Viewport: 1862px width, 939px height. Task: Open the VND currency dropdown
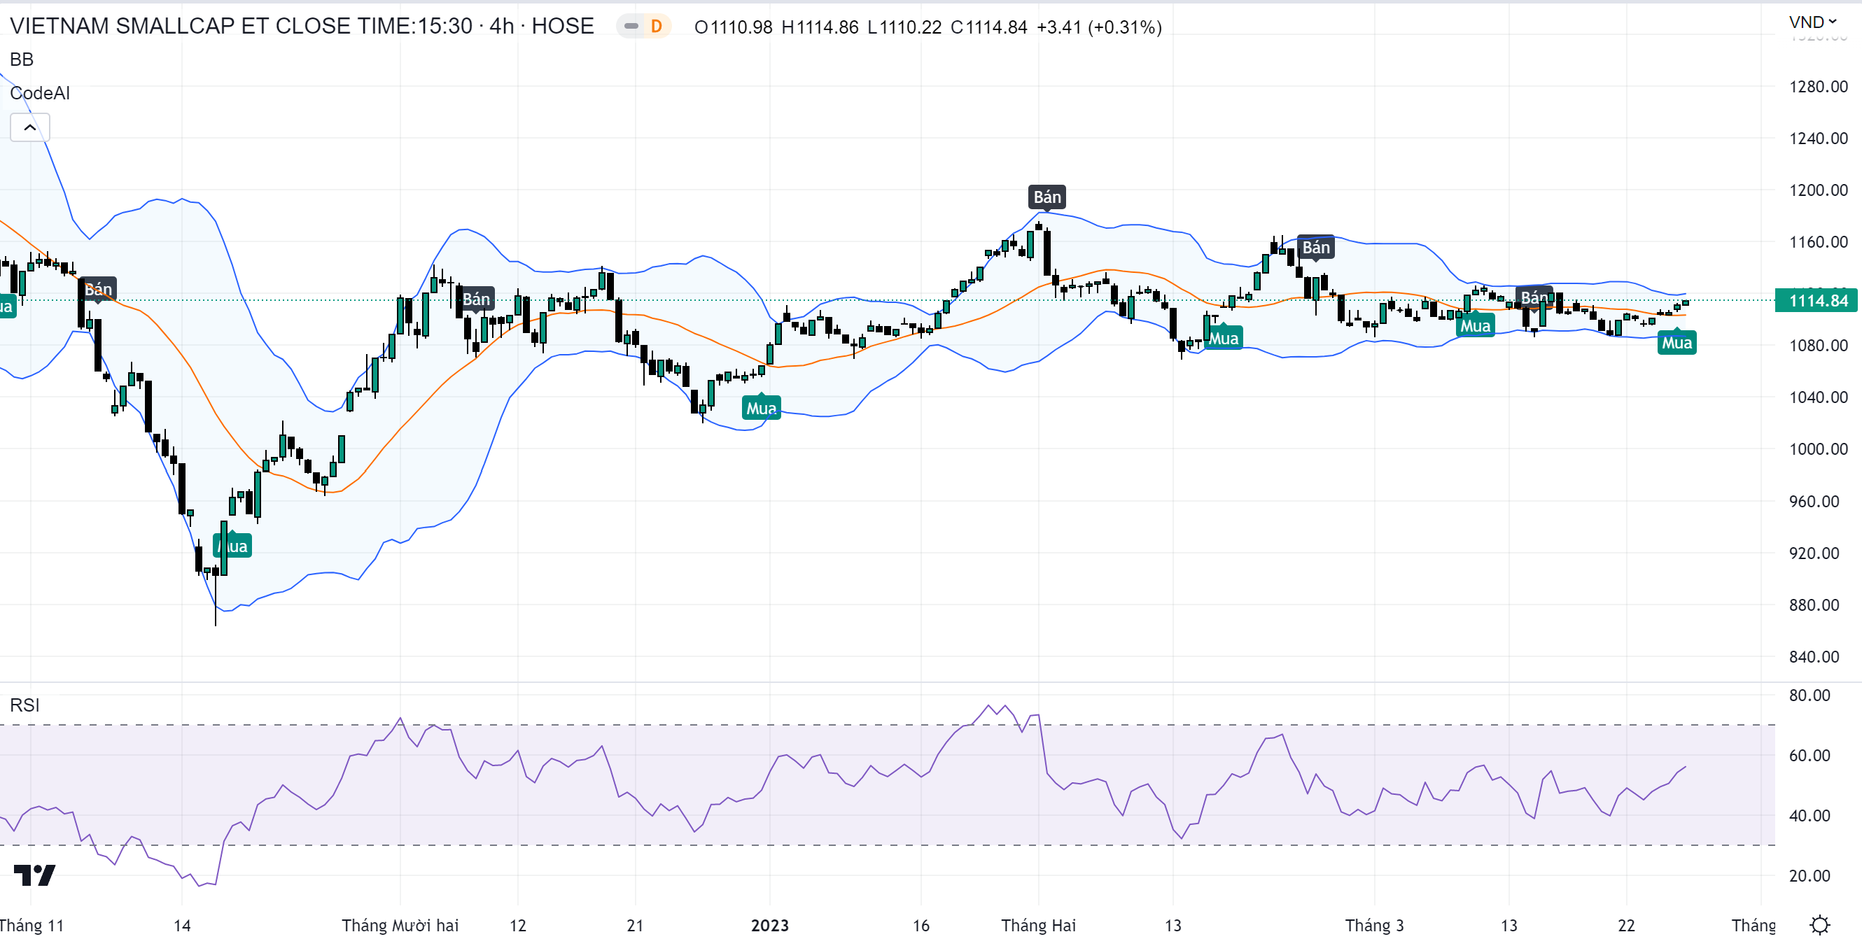[x=1812, y=22]
